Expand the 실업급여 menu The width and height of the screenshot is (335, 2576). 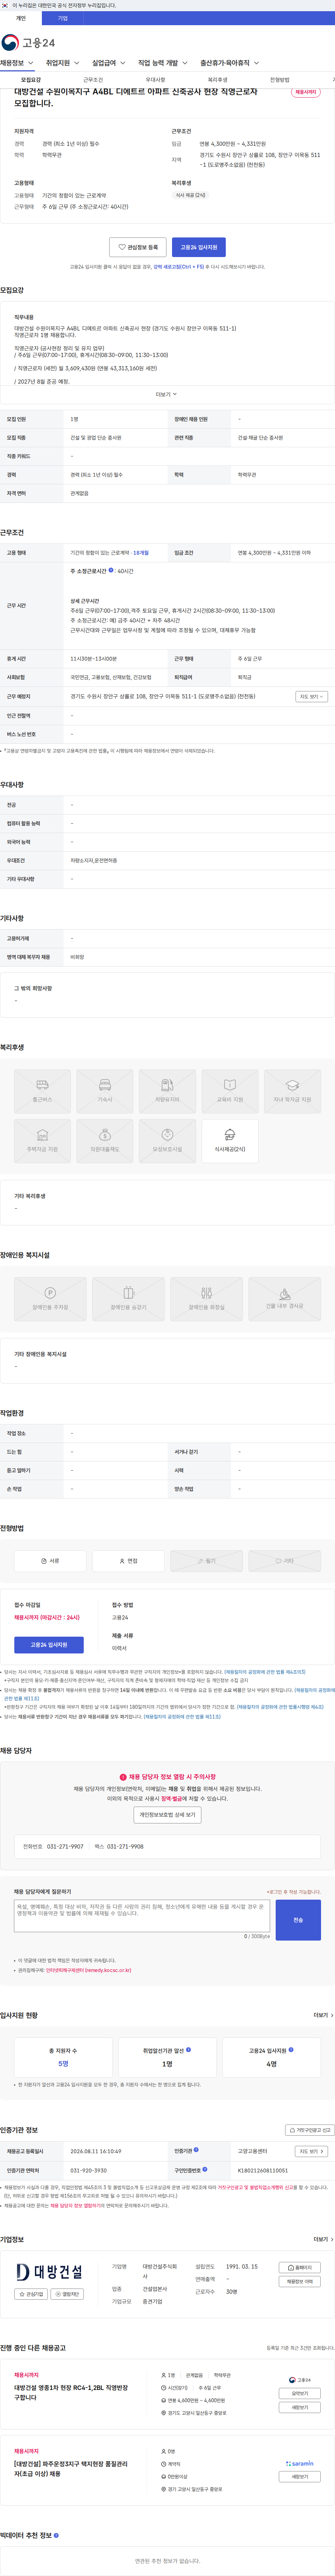[x=109, y=63]
